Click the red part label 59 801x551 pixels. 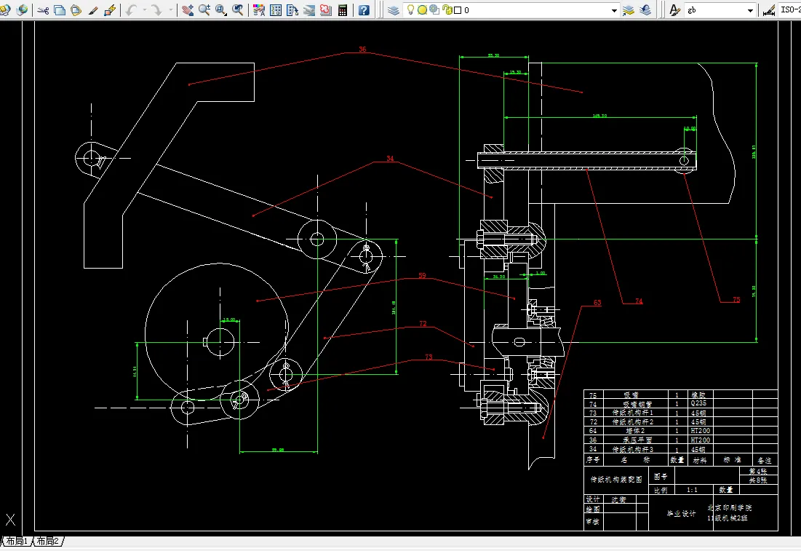pos(422,275)
